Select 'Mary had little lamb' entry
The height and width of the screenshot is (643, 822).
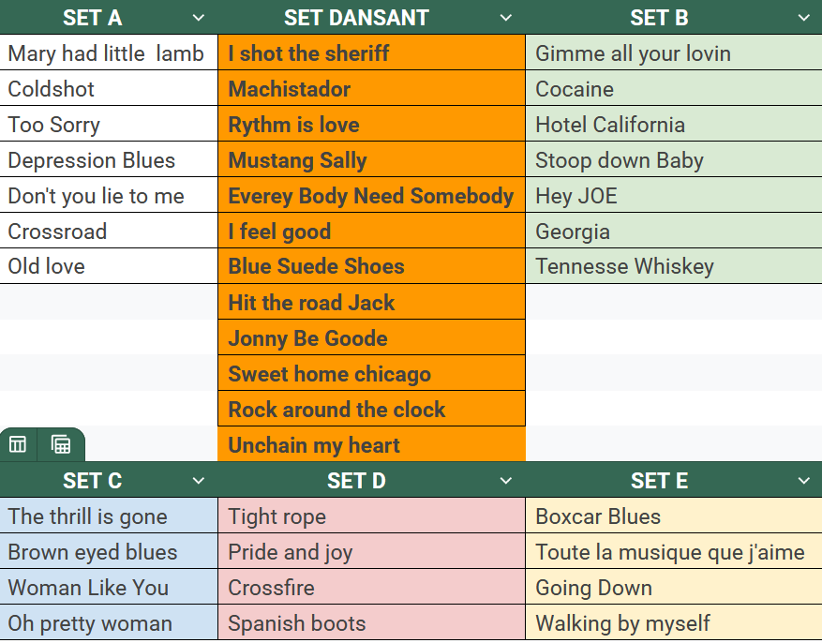109,53
